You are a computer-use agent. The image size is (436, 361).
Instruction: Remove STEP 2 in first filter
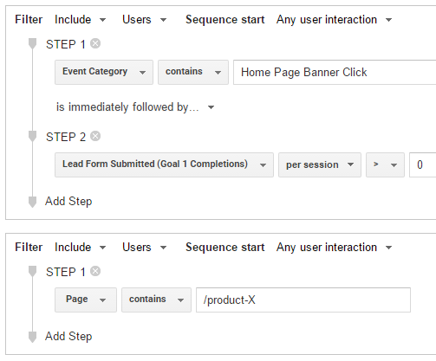95,136
